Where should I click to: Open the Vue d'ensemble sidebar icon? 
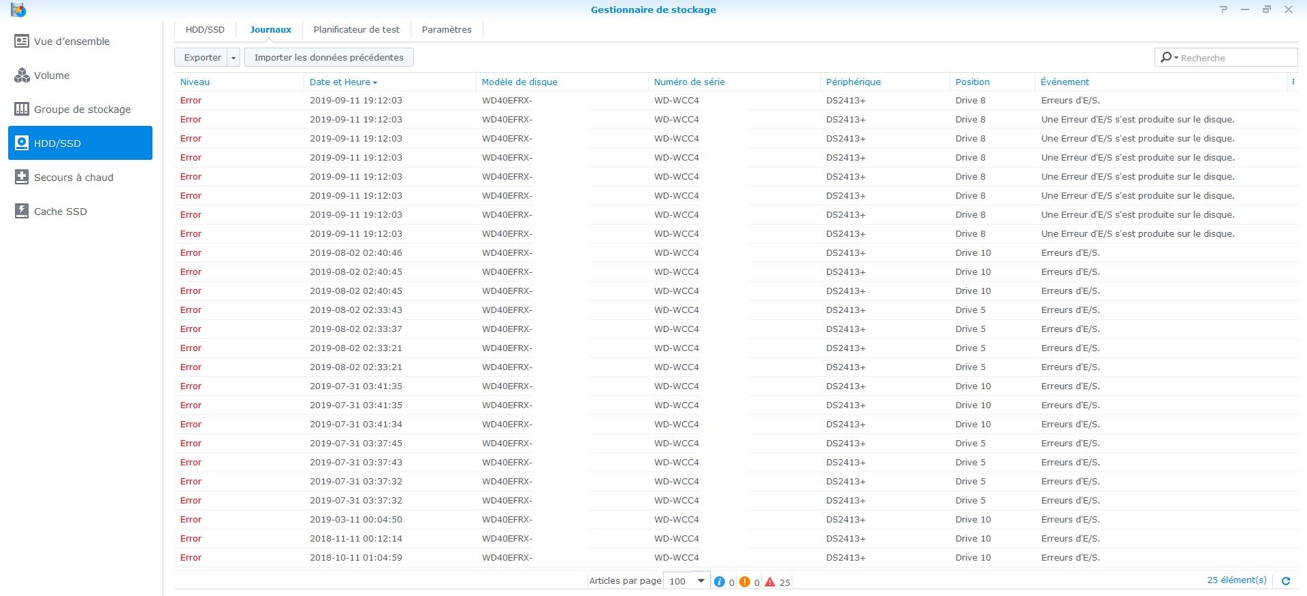(22, 42)
